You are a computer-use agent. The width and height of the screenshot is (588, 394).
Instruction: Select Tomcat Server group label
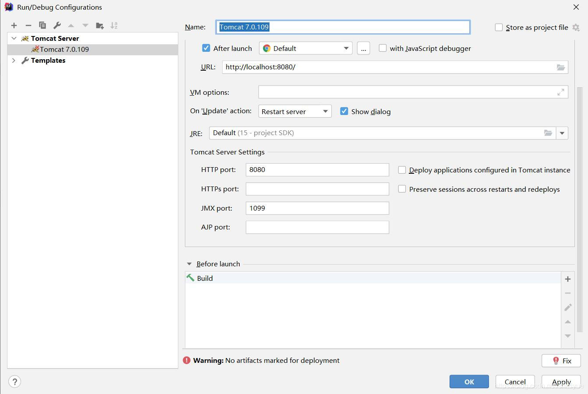[55, 38]
